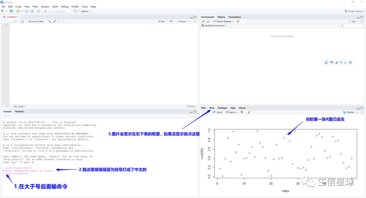This screenshot has height=198, width=366.
Task: Open the Zoom plot viewer
Action: coord(218,112)
